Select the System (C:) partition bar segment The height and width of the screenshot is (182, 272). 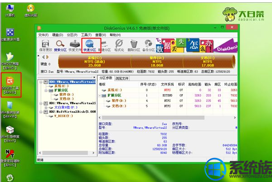coord(95,62)
